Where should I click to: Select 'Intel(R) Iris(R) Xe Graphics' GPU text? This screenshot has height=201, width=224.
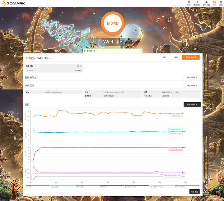tap(53, 92)
